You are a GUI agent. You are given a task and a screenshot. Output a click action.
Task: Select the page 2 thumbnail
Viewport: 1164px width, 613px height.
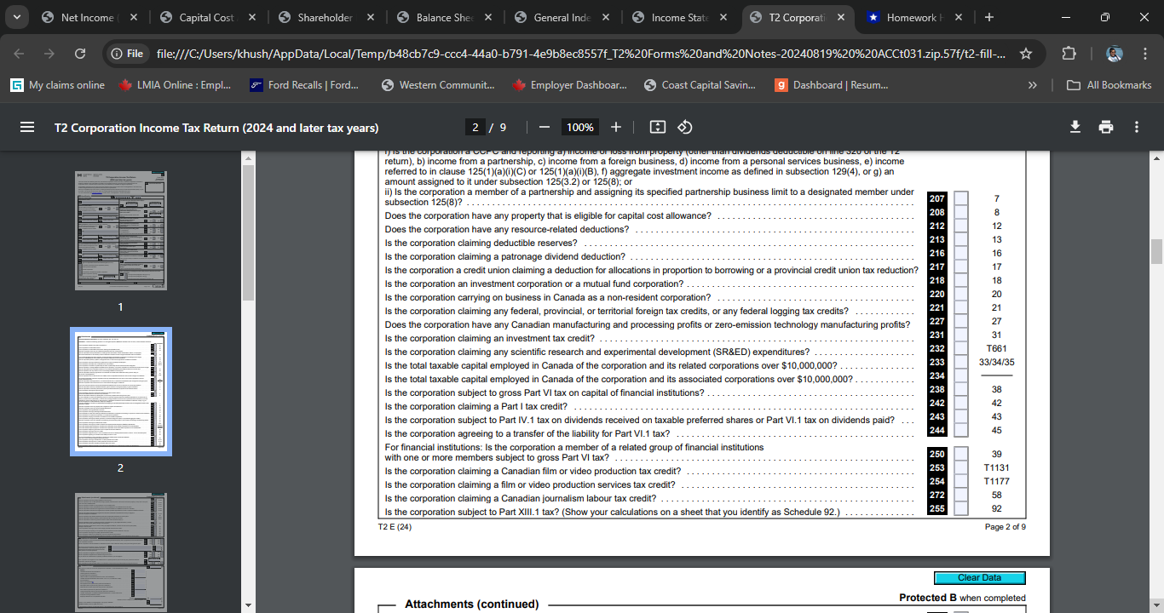pyautogui.click(x=120, y=391)
